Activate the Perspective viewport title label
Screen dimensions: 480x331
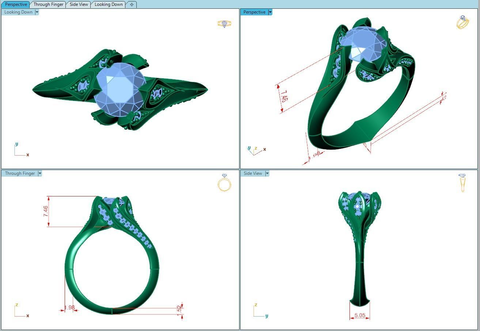[254, 12]
